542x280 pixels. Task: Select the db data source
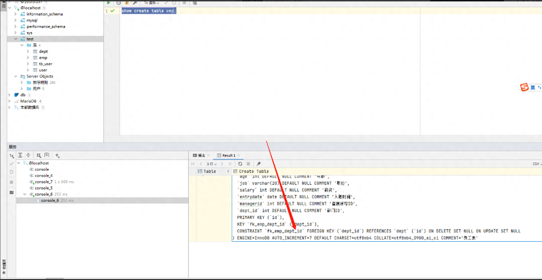tap(23, 95)
